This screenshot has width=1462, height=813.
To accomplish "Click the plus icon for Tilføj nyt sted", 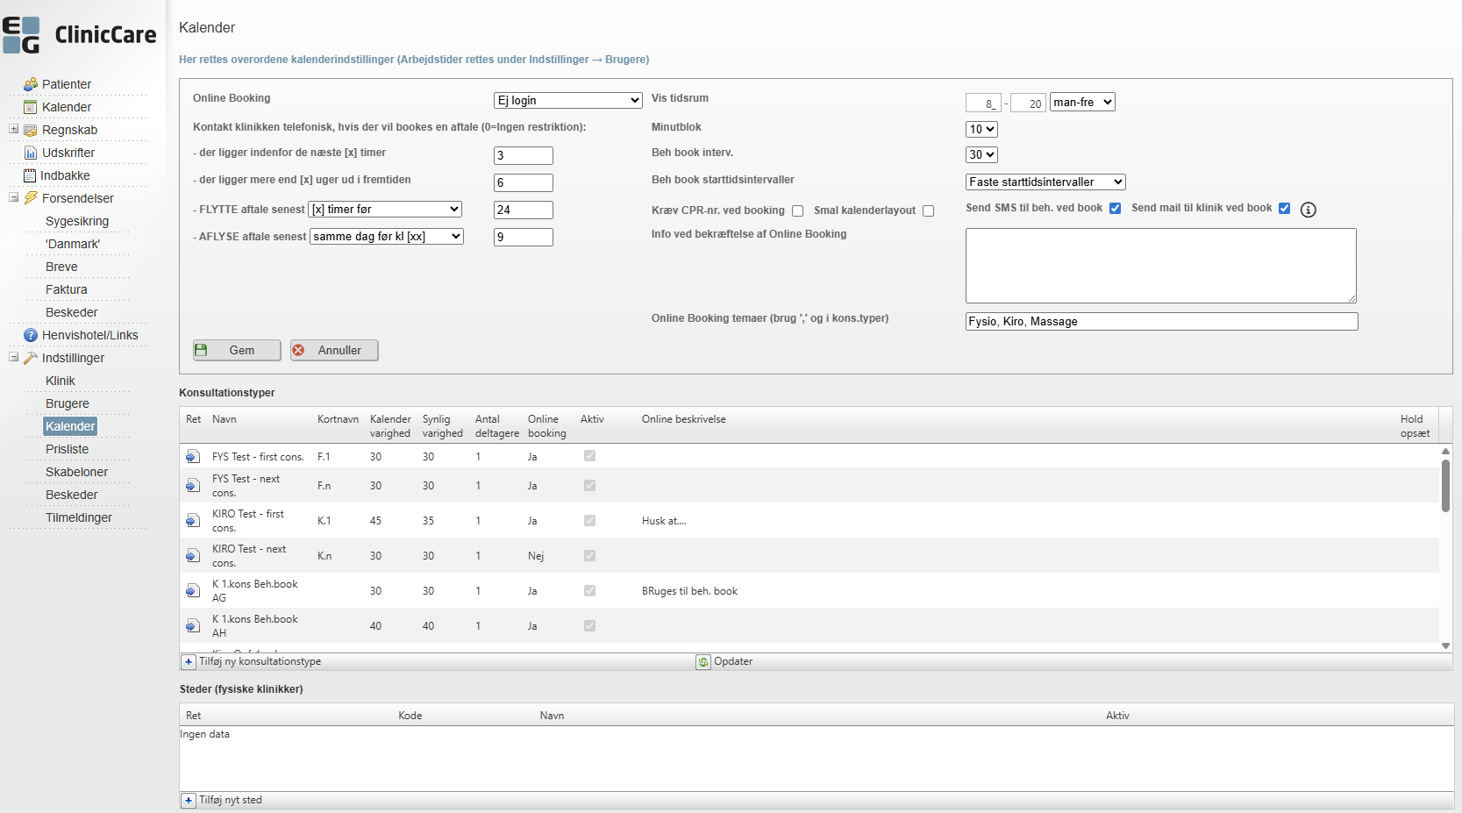I will tap(189, 801).
